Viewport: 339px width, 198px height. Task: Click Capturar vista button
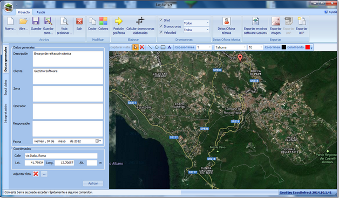[120, 47]
